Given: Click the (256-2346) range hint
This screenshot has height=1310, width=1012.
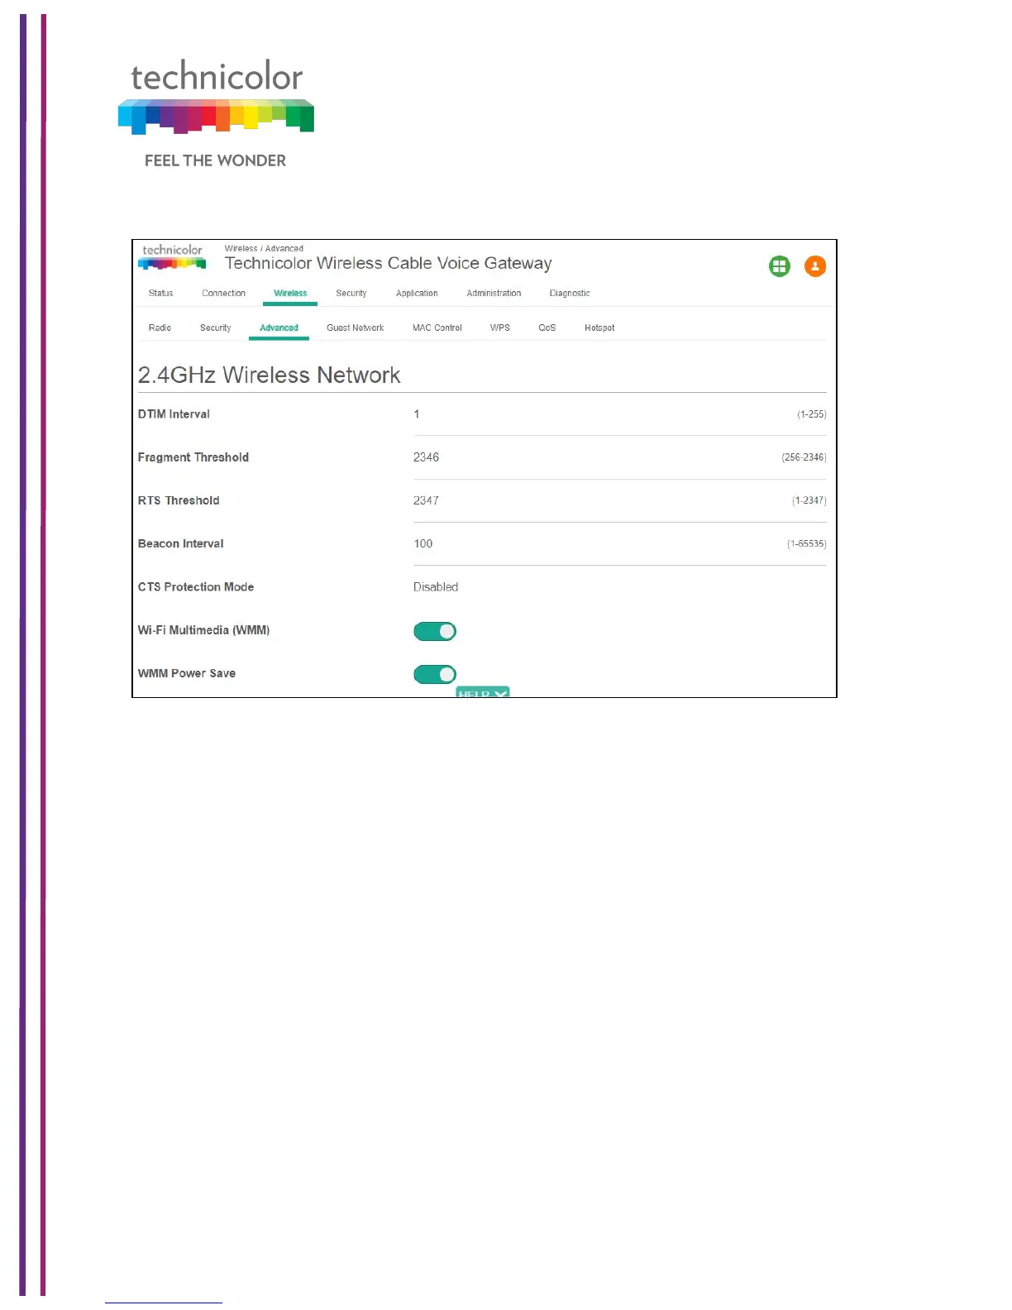Looking at the screenshot, I should (x=804, y=457).
